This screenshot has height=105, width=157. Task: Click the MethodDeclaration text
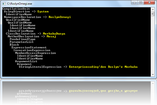point(23,37)
